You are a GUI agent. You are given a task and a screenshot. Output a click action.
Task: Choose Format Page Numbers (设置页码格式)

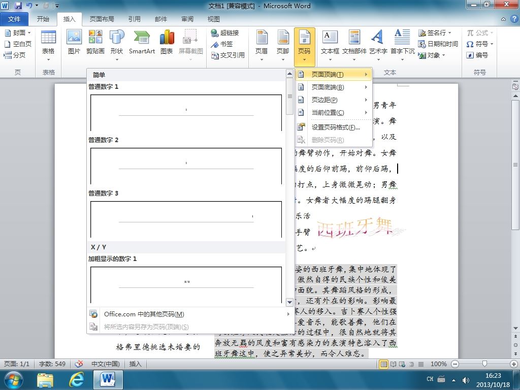(x=334, y=127)
